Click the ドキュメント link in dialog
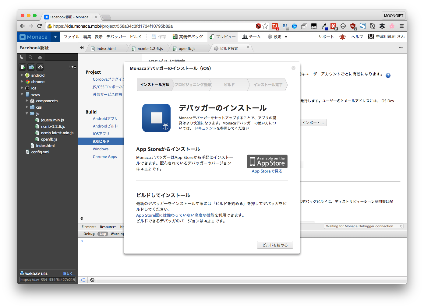This screenshot has height=308, width=424. point(205,128)
